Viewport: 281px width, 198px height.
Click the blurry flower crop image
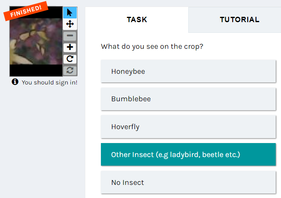click(36, 41)
